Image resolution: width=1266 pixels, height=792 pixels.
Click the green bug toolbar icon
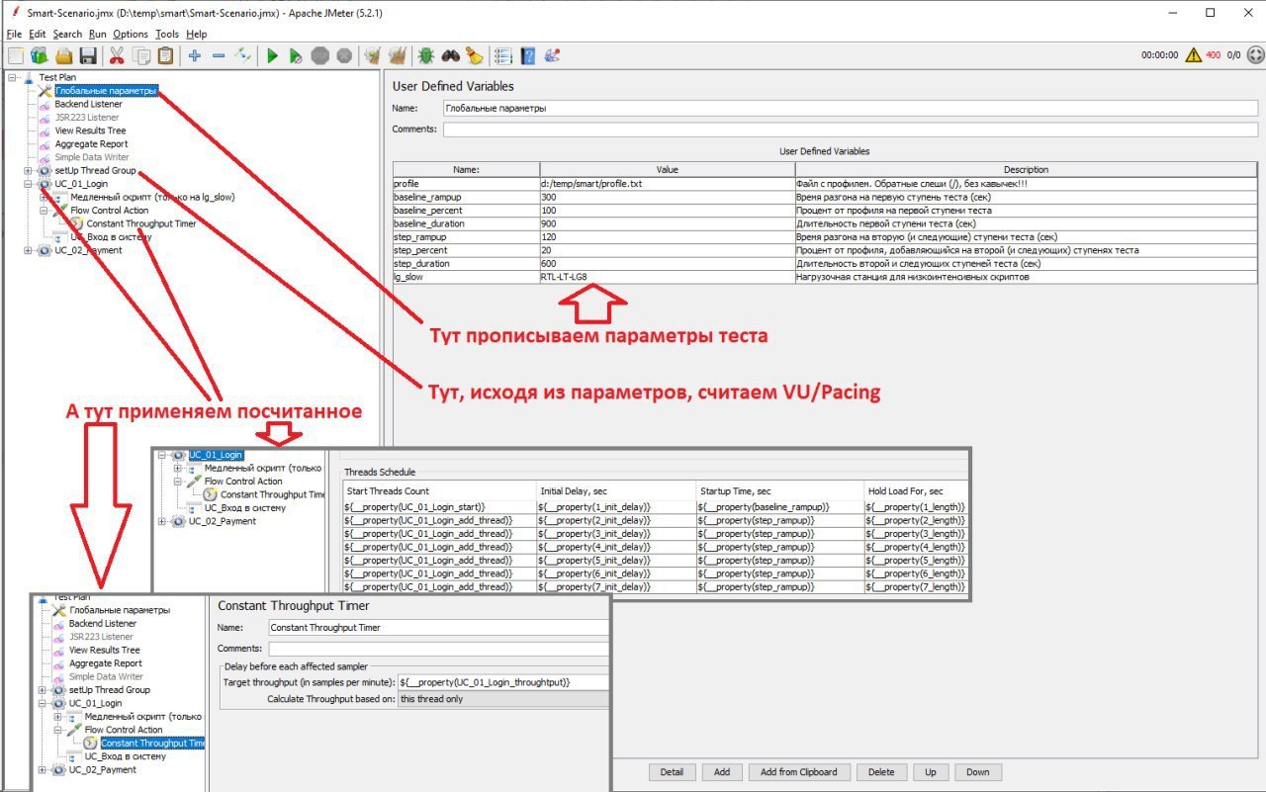426,55
